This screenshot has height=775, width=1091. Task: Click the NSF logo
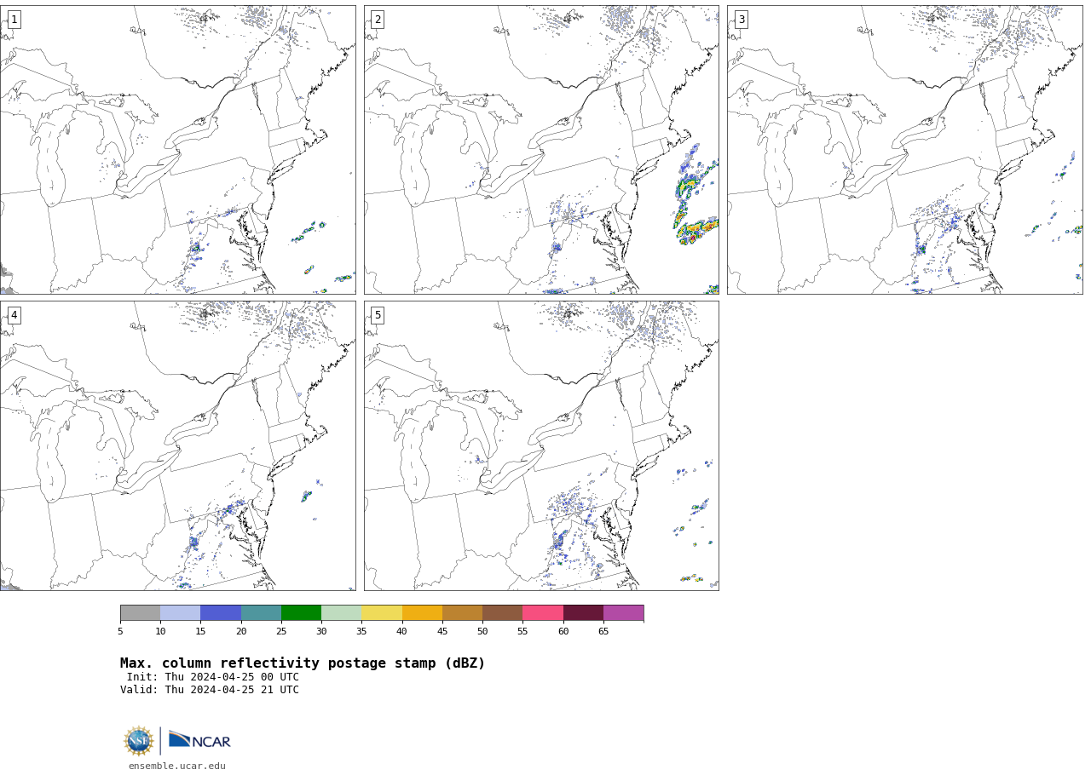138,741
